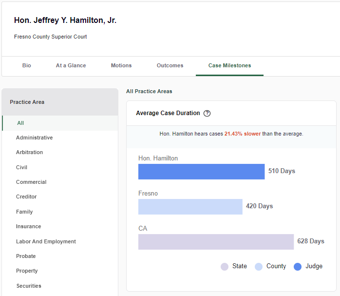Click the '510 Days' value label
This screenshot has width=340, height=296.
pos(282,171)
